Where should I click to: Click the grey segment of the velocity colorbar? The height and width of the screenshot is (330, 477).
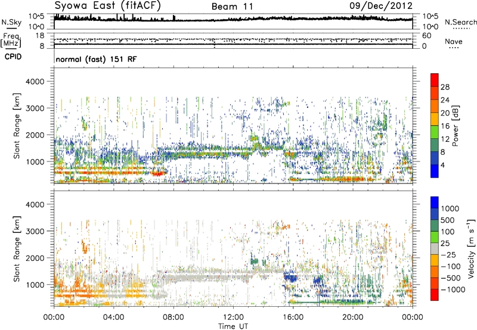pos(435,248)
